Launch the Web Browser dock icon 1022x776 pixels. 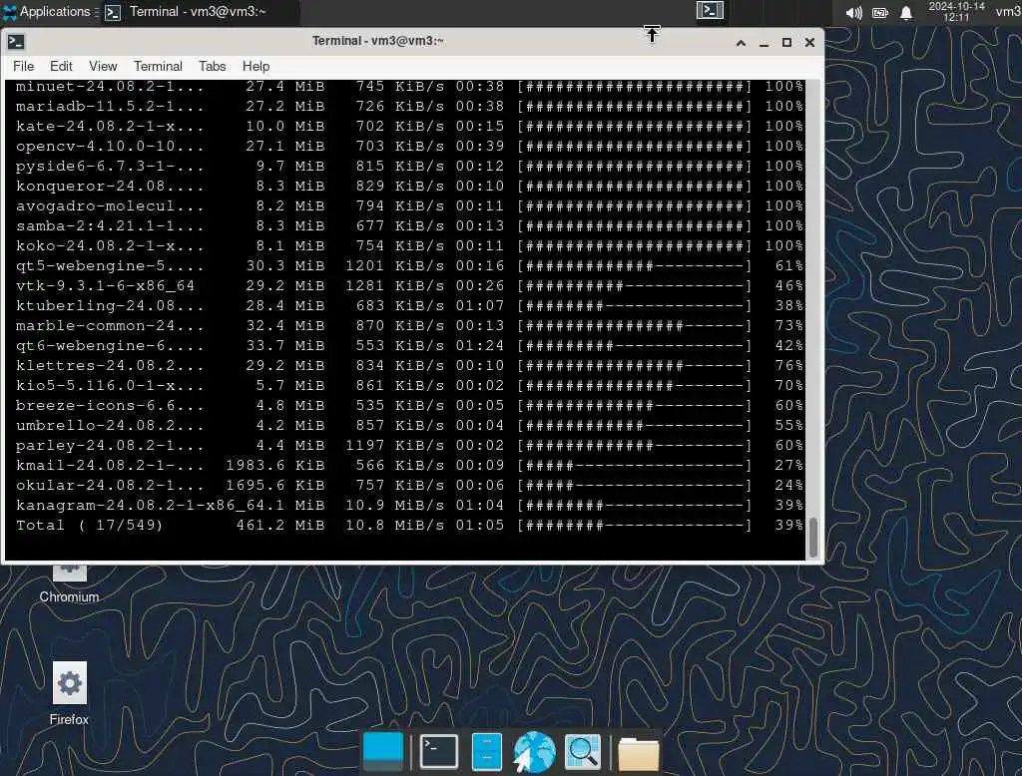click(534, 751)
